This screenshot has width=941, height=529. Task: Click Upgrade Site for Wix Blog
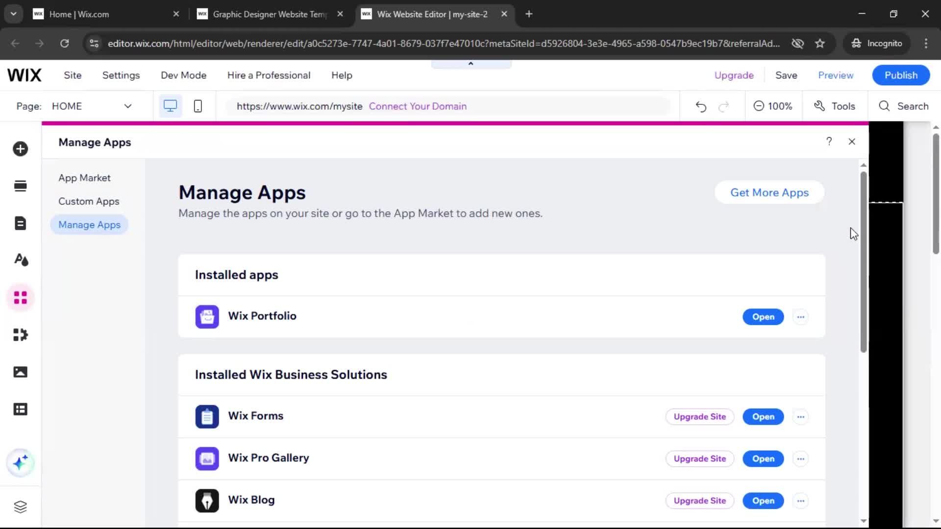coord(699,501)
